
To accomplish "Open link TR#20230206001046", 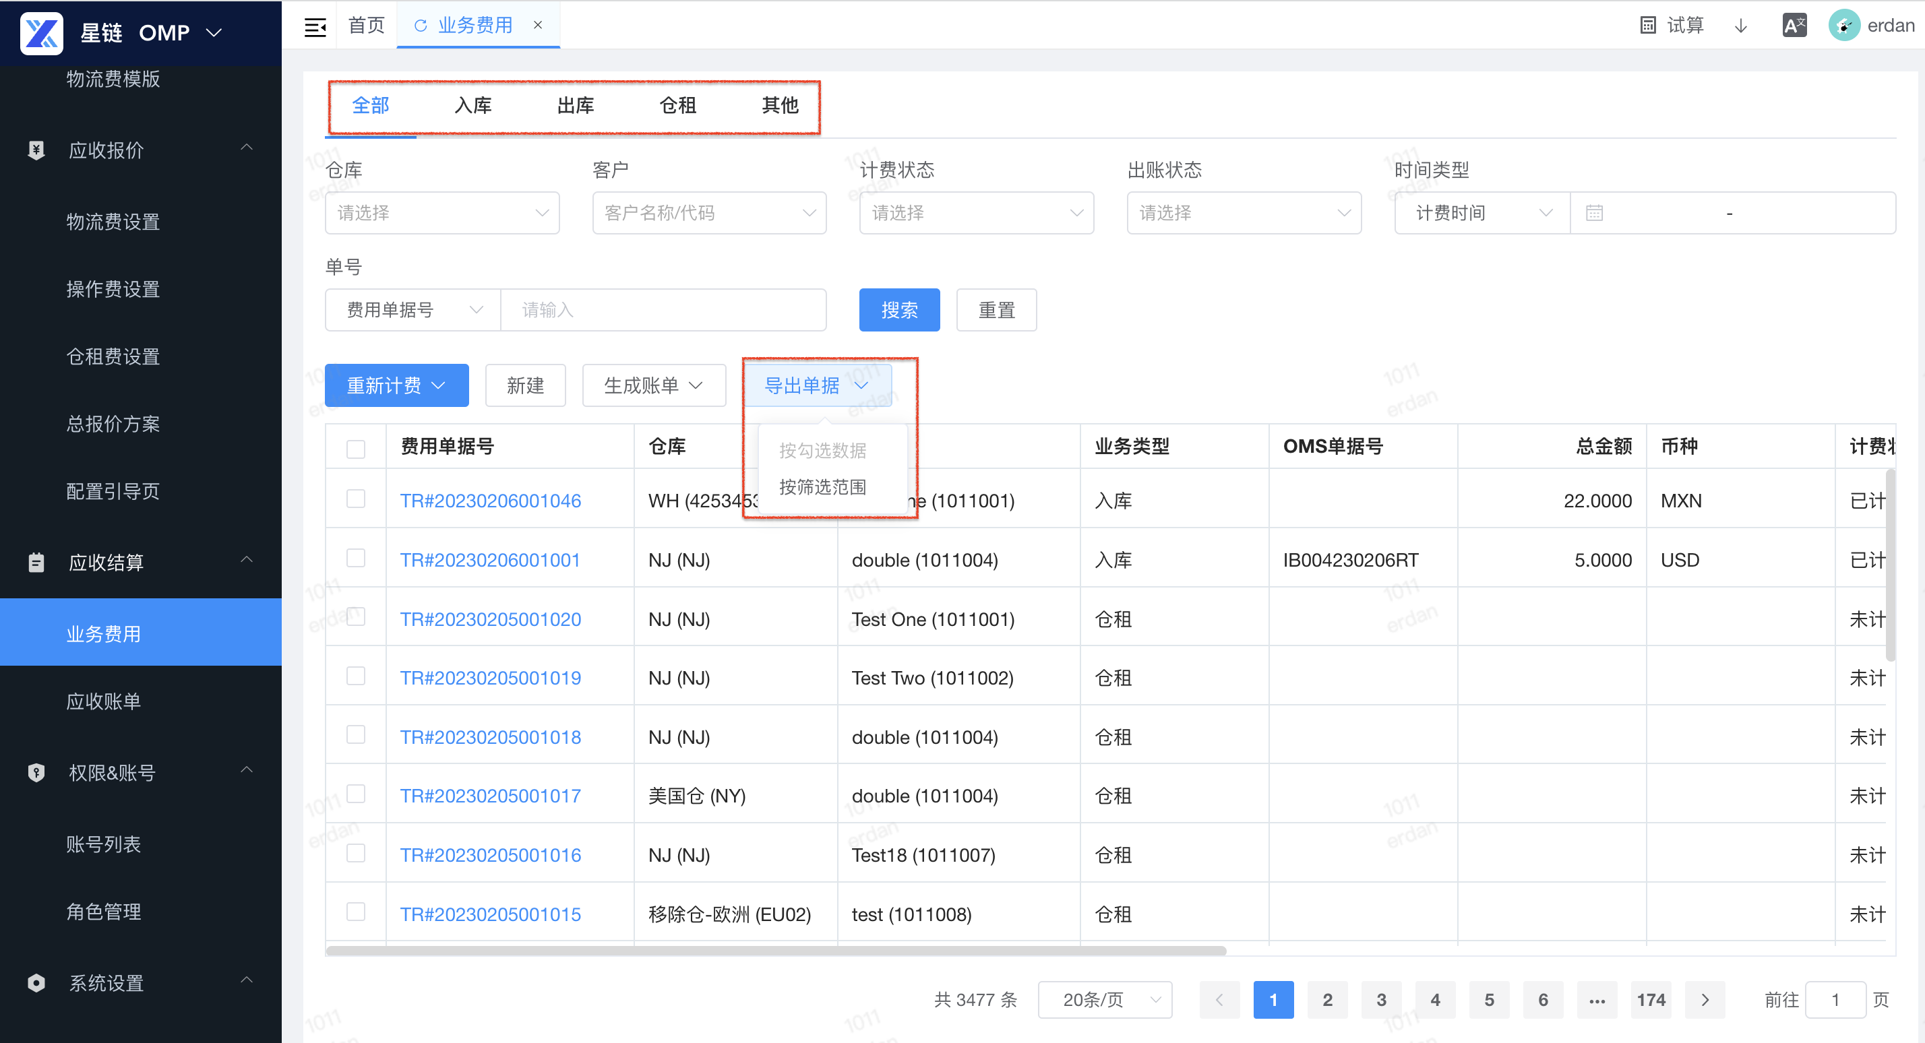I will (490, 501).
